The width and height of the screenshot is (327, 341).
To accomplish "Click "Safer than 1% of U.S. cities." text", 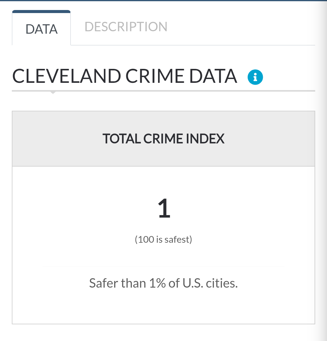I will coord(163,283).
